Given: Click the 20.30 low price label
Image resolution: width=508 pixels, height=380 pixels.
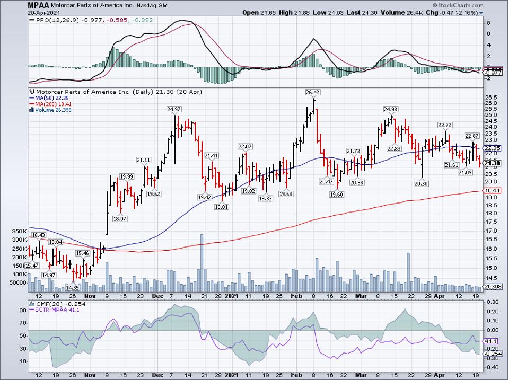Looking at the screenshot, I should (421, 184).
